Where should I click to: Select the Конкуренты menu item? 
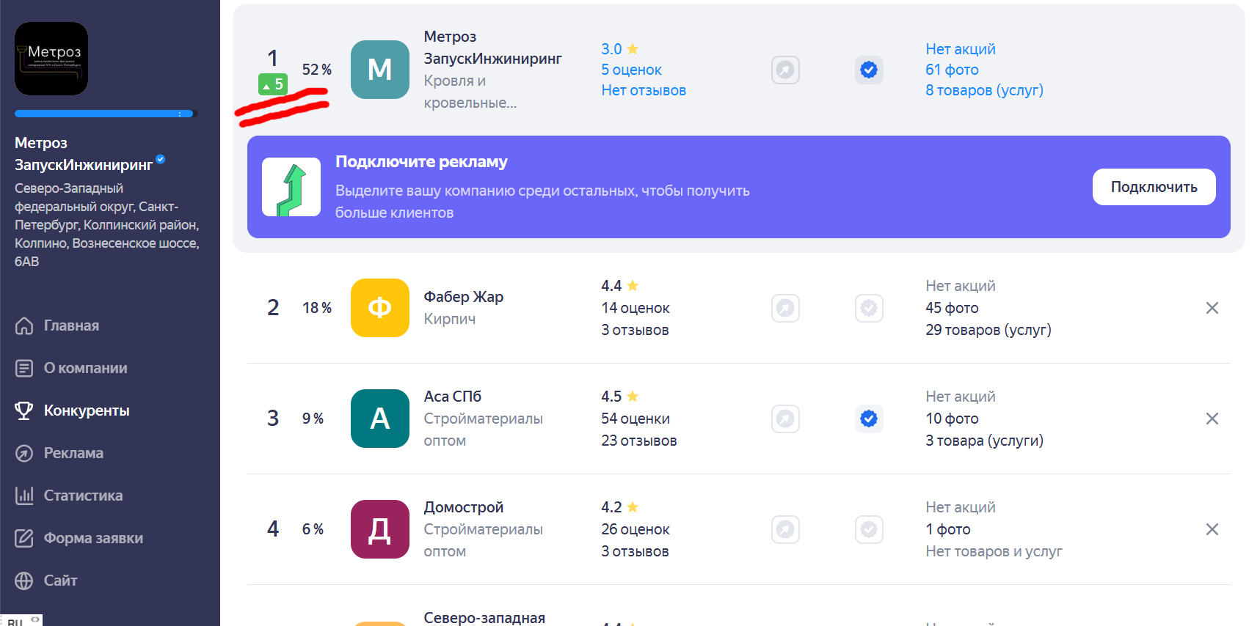[x=87, y=410]
